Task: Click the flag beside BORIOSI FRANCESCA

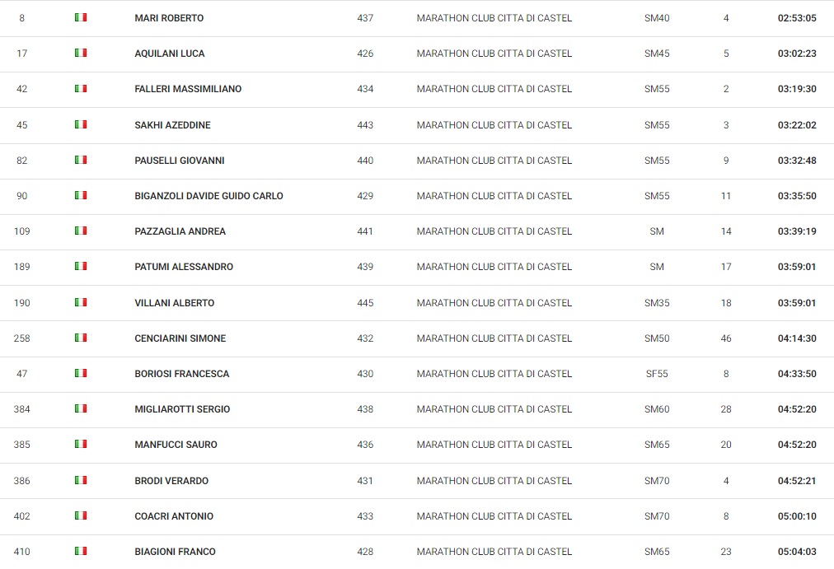Action: point(81,373)
